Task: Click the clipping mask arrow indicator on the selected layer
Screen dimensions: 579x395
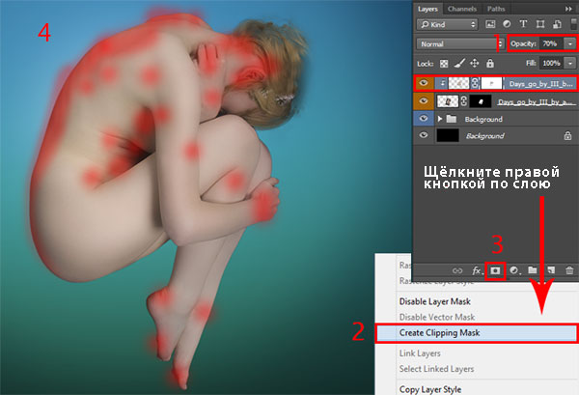Action: point(442,83)
